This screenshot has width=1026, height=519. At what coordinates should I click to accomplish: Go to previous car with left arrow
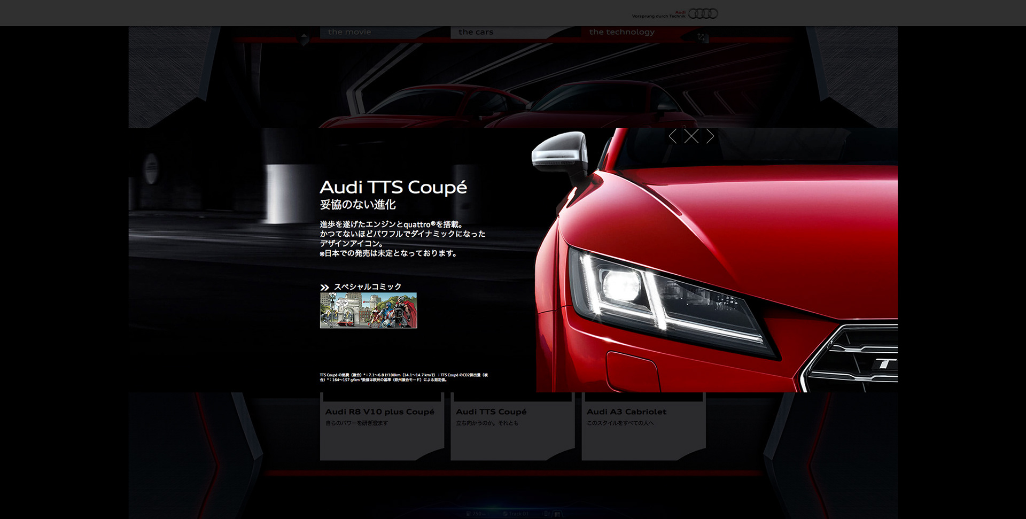[x=673, y=136]
